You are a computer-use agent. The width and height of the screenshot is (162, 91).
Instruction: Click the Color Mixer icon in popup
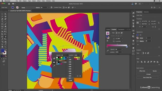click(54, 58)
